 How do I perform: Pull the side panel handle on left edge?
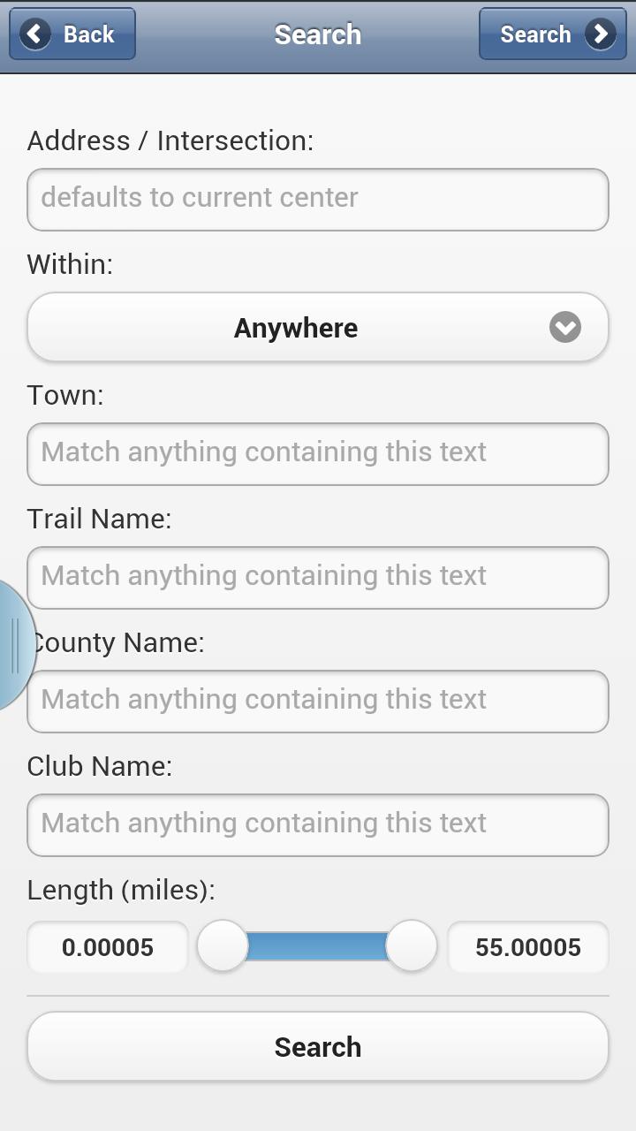click(x=14, y=645)
